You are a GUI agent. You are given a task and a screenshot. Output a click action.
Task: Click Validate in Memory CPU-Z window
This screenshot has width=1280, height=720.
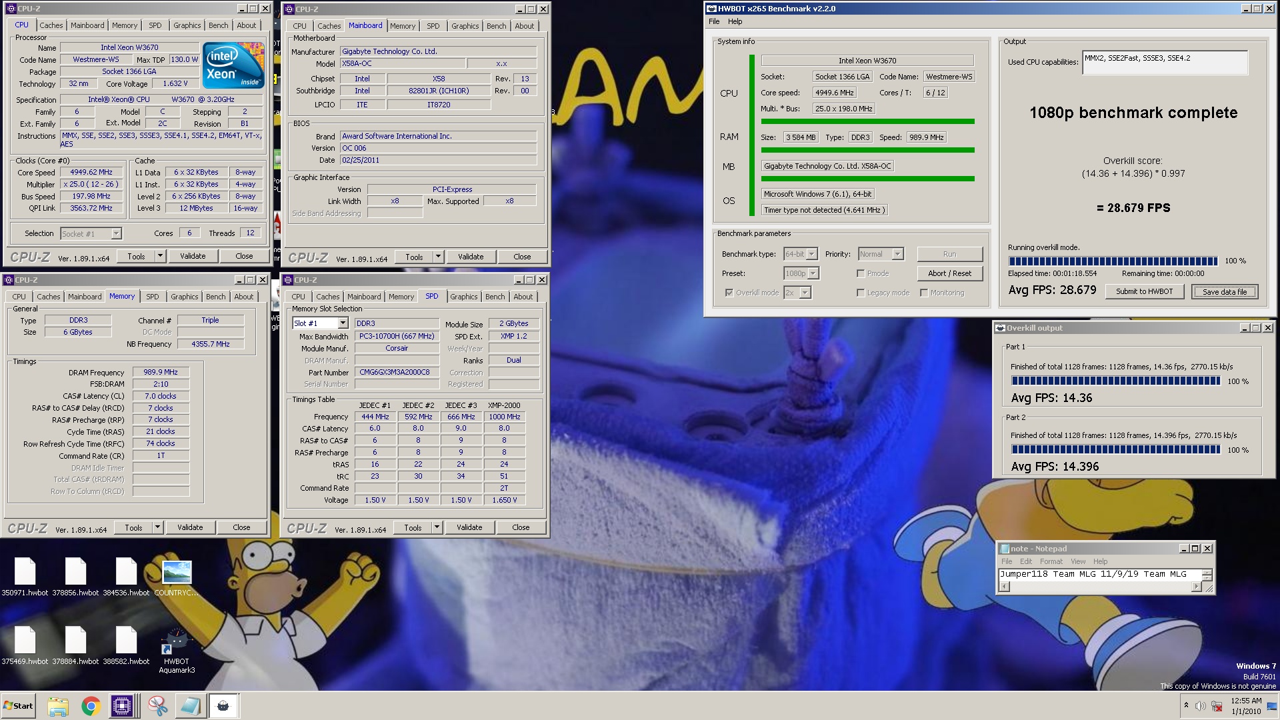[x=190, y=527]
